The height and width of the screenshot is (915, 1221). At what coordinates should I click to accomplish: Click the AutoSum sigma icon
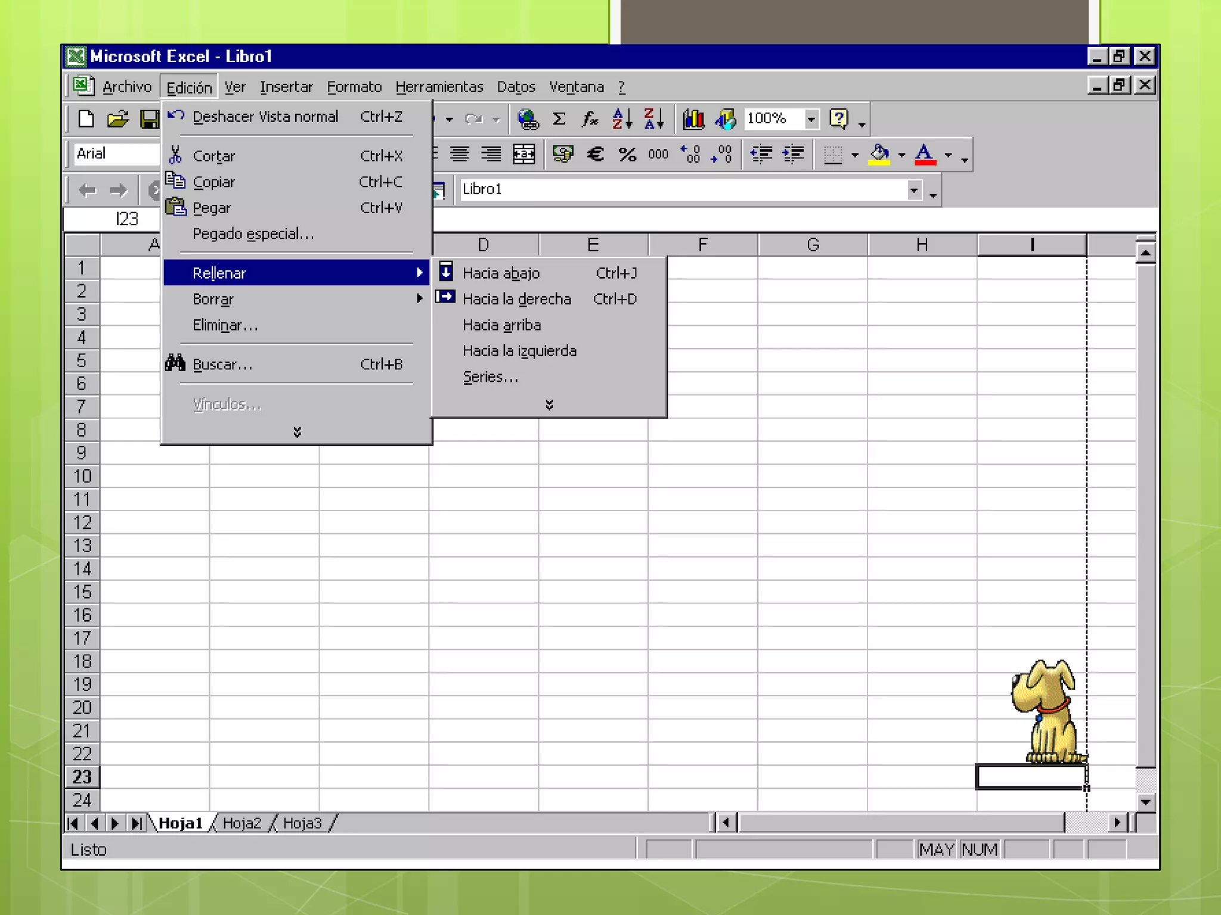click(x=559, y=119)
